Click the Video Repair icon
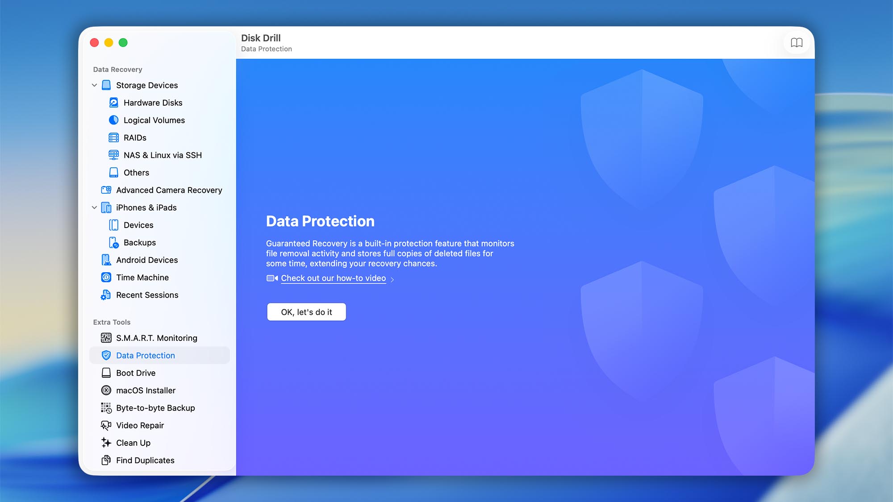Screen dimensions: 893x502 pos(106,425)
